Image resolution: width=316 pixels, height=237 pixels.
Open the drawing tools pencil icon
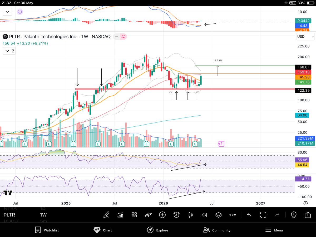coord(106,215)
